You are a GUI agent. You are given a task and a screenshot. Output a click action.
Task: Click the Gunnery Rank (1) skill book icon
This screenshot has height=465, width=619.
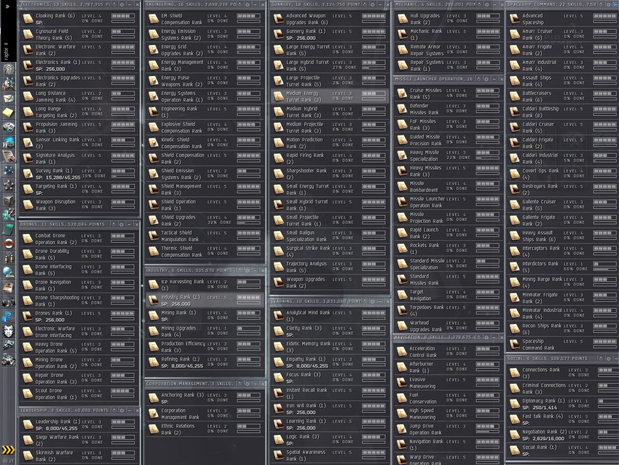point(279,34)
